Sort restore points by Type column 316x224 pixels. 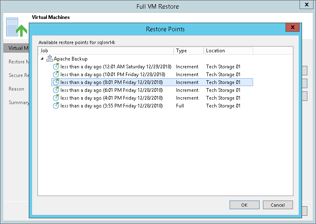pos(188,51)
